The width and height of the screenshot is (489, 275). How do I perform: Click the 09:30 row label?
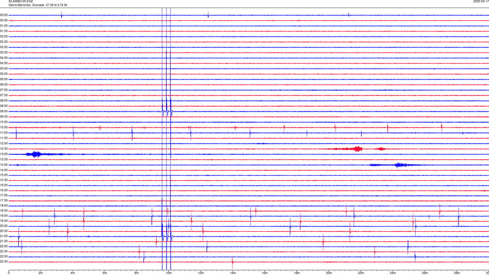tap(4, 117)
